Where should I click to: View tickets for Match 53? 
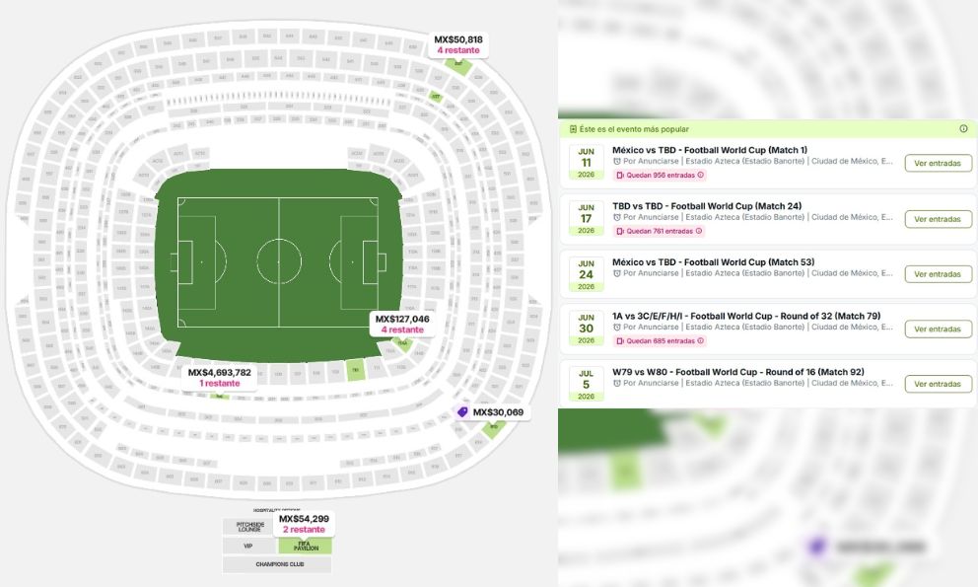click(x=938, y=274)
